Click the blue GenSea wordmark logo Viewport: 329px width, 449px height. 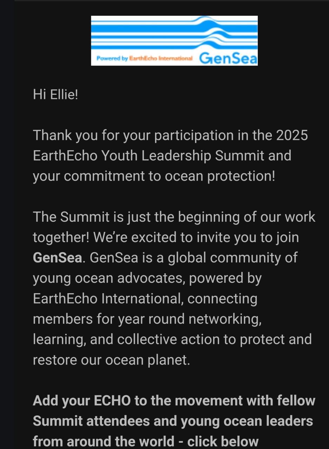(228, 59)
